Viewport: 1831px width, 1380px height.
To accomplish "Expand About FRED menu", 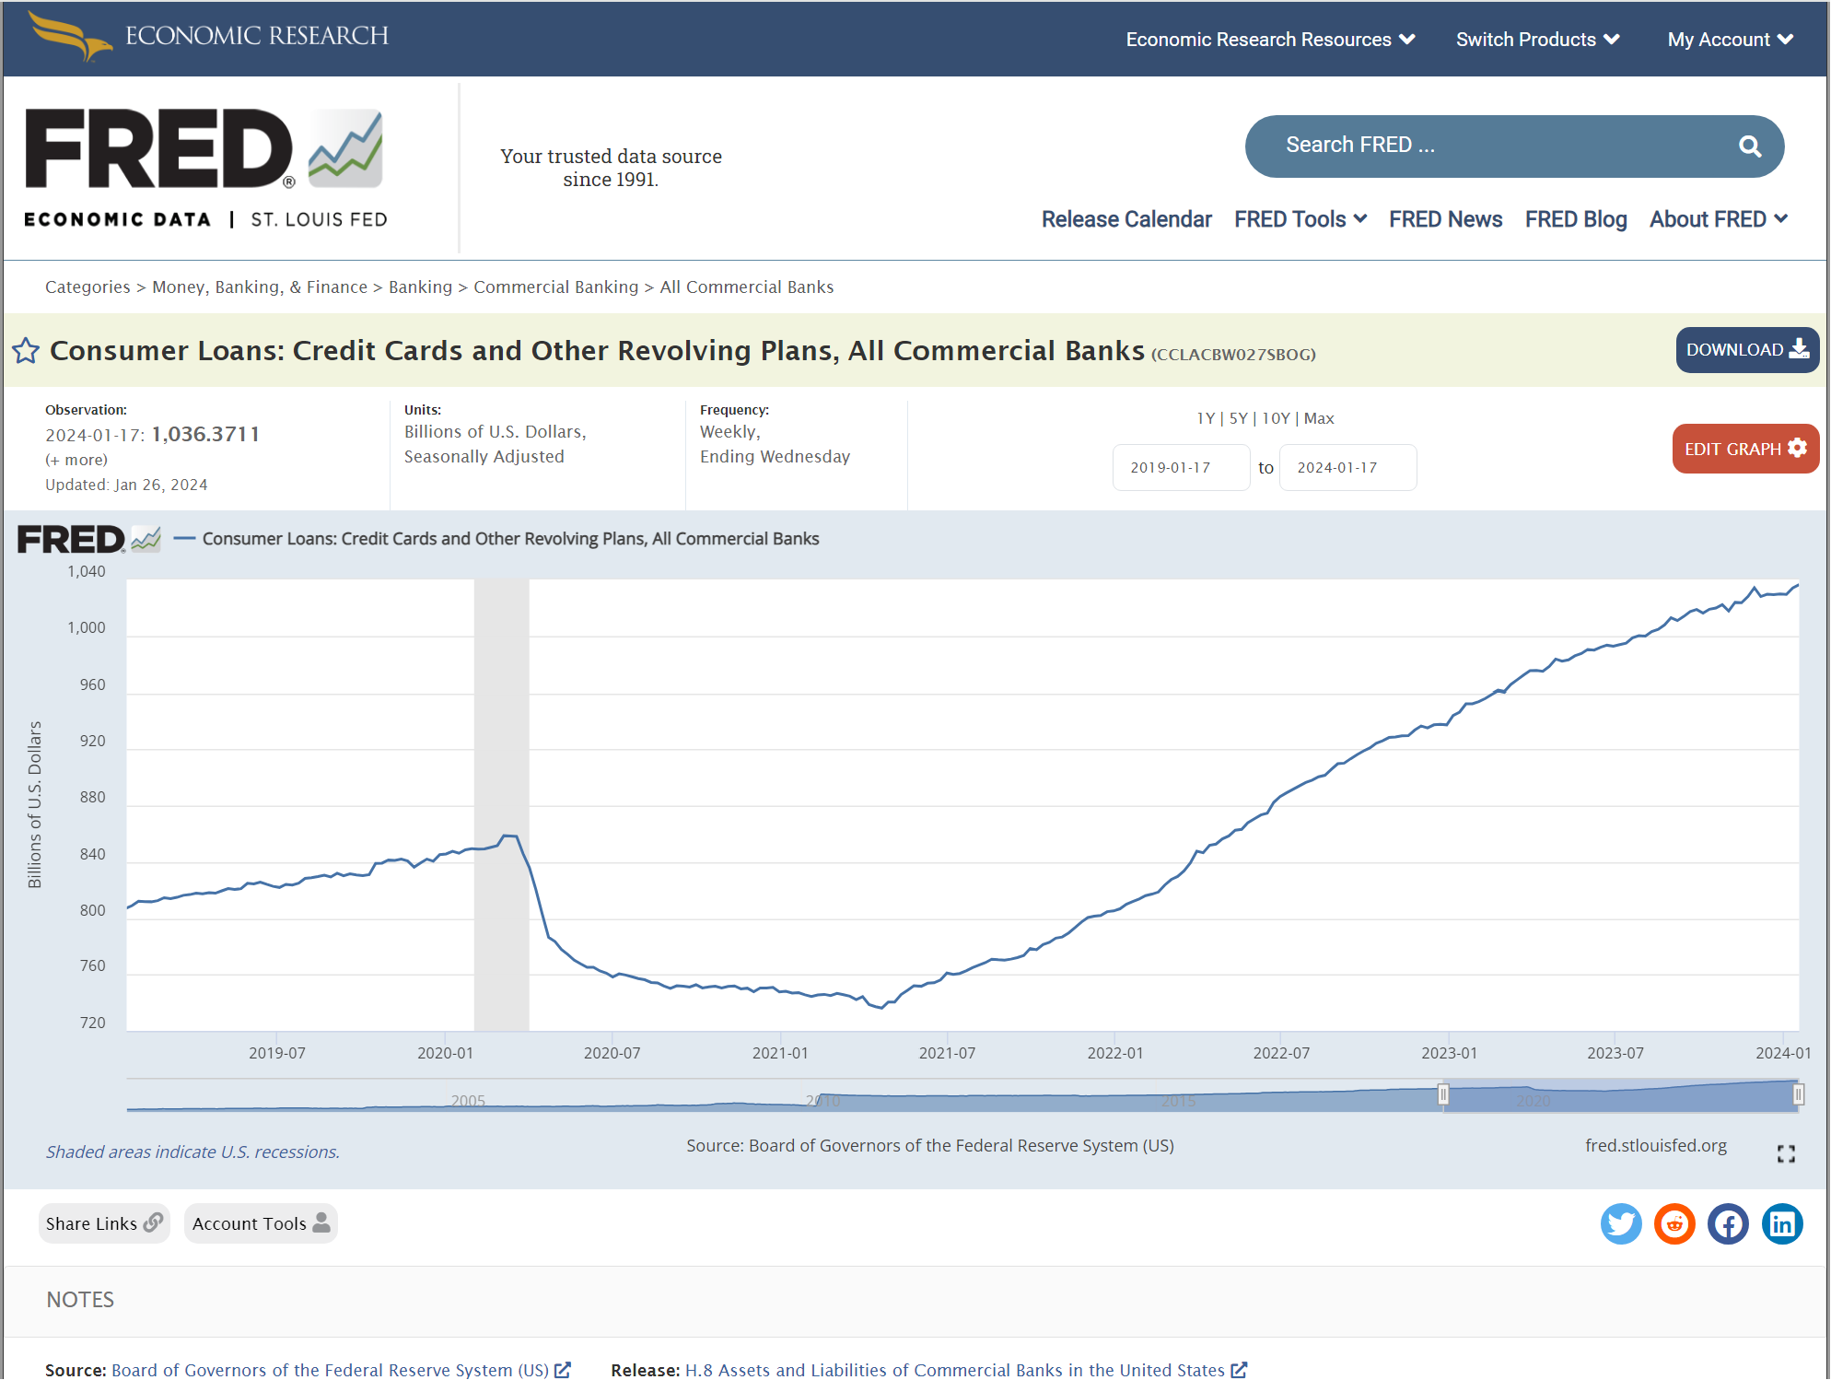I will tap(1718, 219).
